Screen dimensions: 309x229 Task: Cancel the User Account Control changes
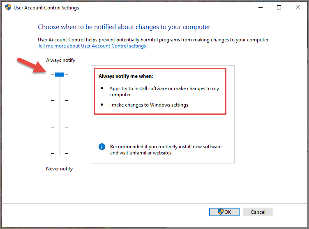pos(258,212)
